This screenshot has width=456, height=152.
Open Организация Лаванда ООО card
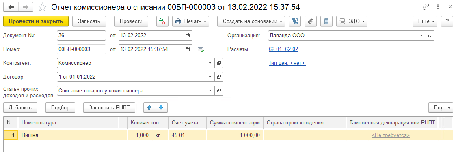pos(430,36)
